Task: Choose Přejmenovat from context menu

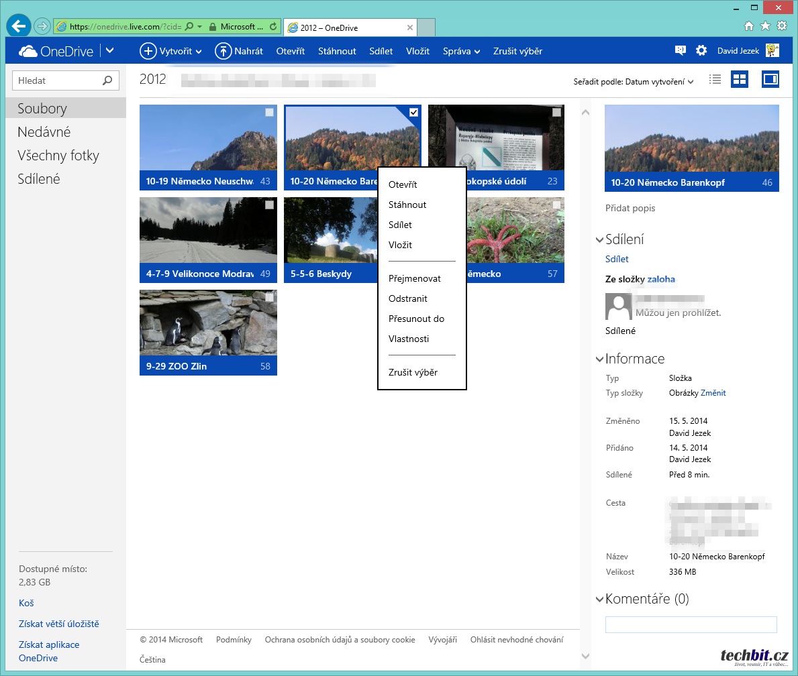Action: [x=414, y=278]
